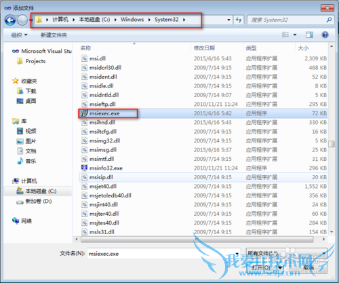Click Computer in the address breadcrumb
The image size is (339, 283).
point(60,20)
